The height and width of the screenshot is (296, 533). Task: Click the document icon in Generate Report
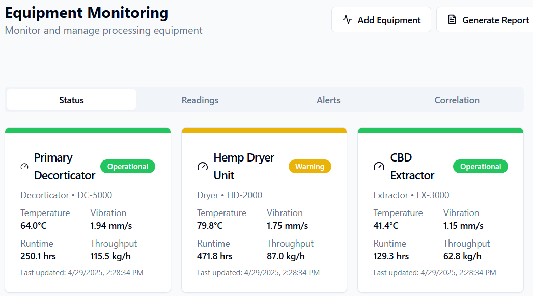click(x=452, y=19)
